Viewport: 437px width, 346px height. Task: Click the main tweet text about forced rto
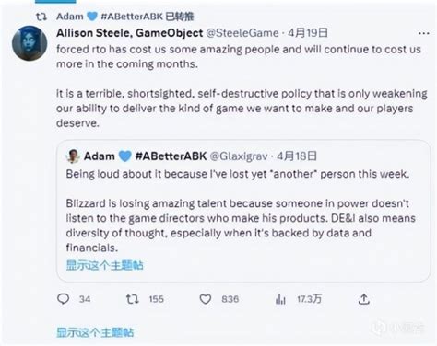click(242, 86)
